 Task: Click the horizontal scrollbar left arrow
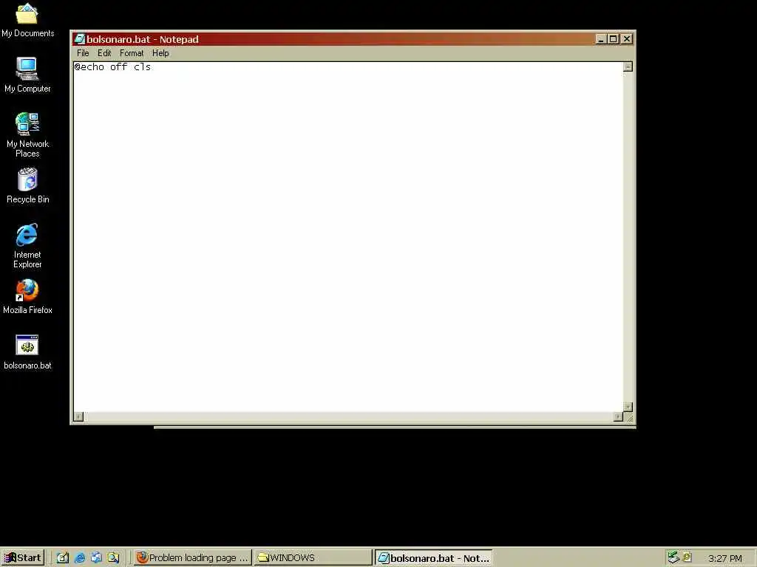(x=78, y=416)
